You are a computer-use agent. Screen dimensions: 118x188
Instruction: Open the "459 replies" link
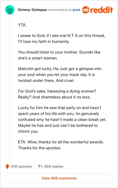pos(53,166)
